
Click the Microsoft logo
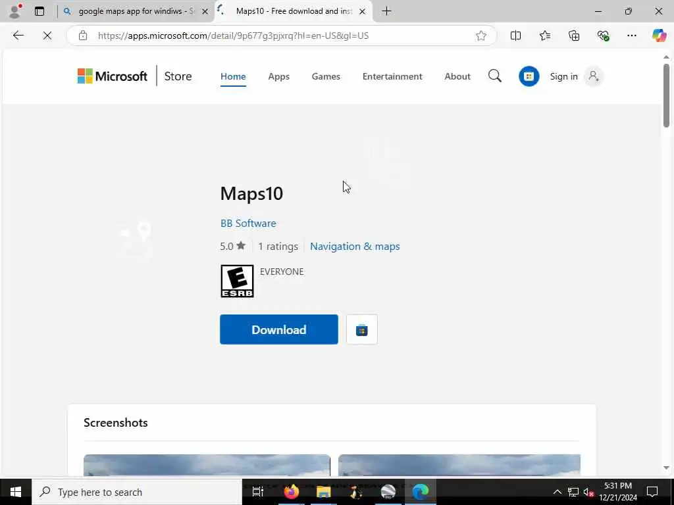click(112, 76)
